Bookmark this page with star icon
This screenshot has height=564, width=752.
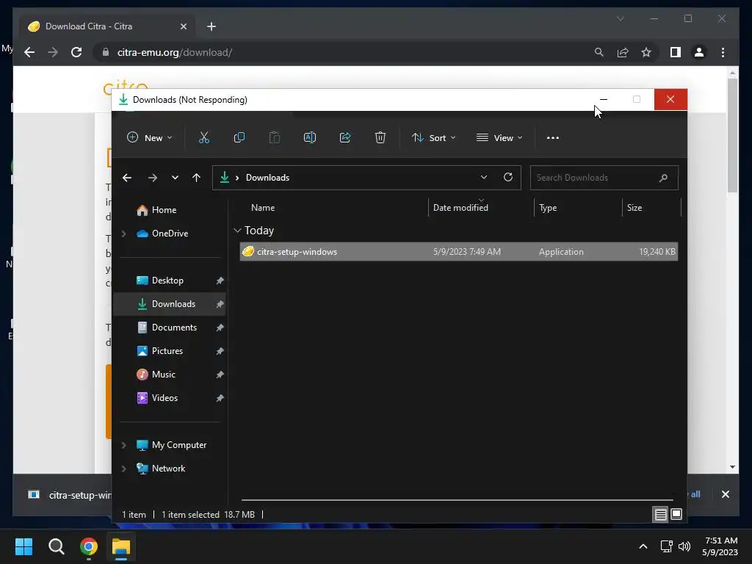coord(646,52)
